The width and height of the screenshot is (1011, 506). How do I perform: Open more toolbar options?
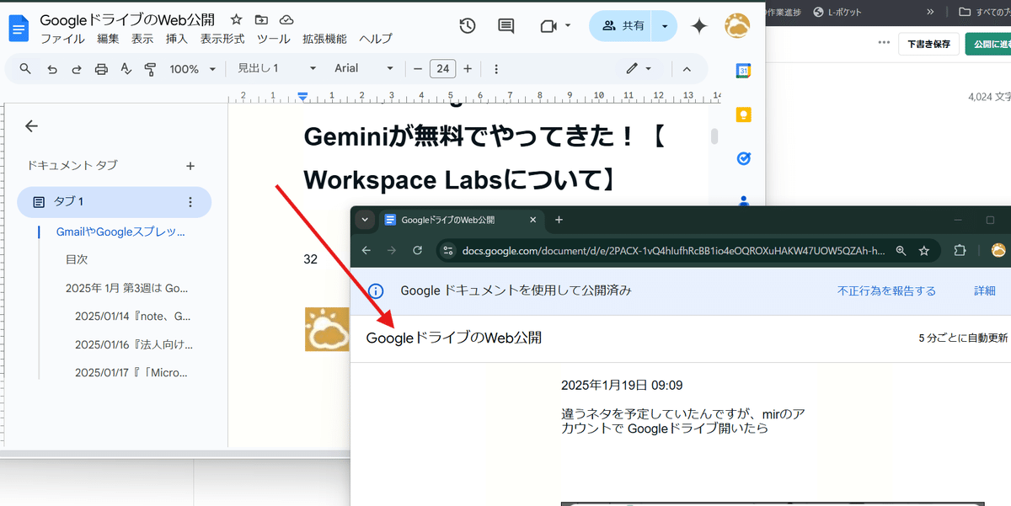[x=496, y=69]
